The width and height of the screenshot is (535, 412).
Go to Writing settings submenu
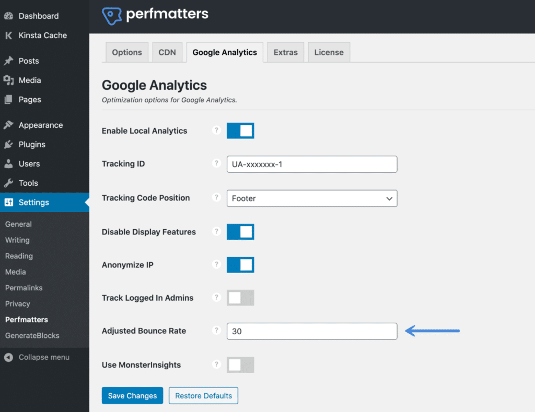coord(17,240)
